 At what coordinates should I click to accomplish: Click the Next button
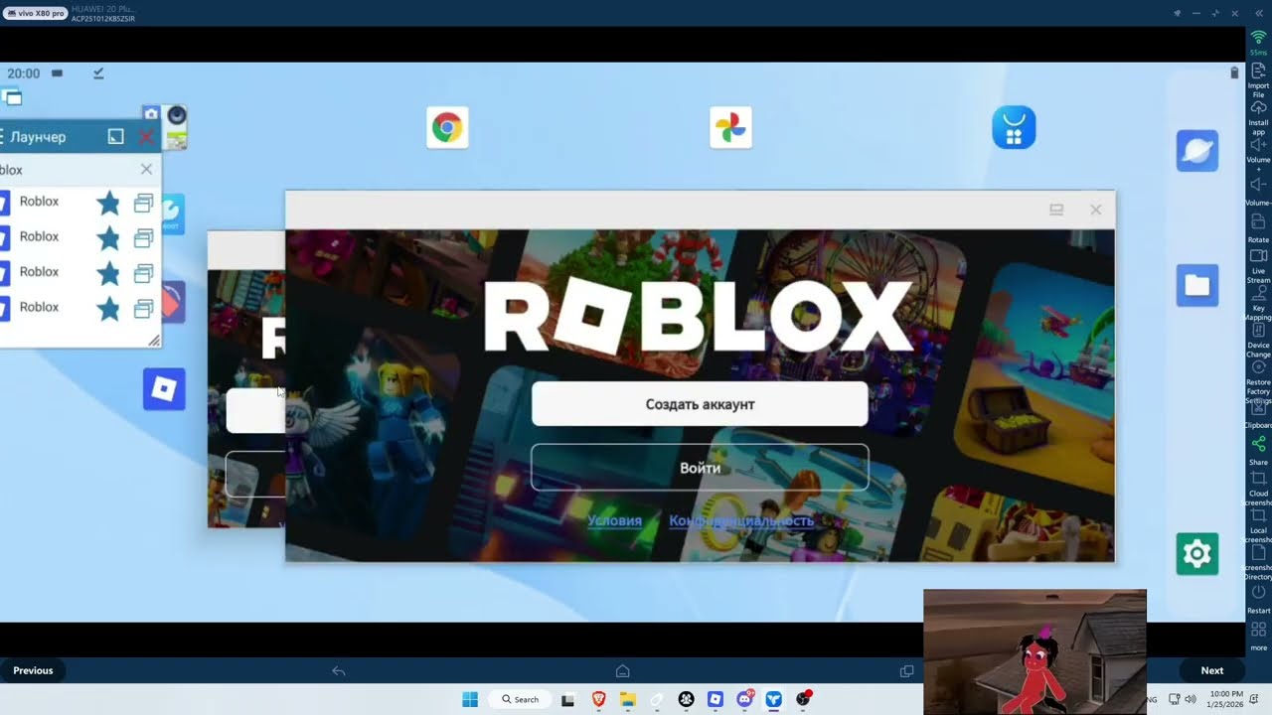(x=1212, y=670)
